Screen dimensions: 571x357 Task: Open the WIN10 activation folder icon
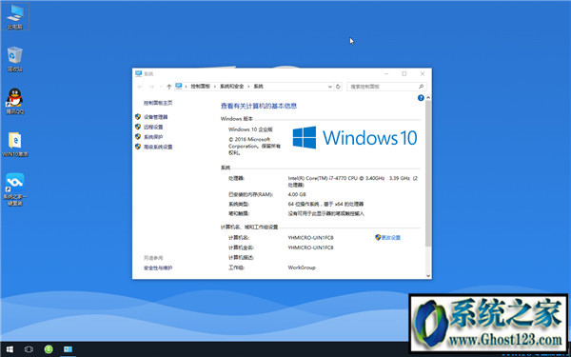point(15,145)
